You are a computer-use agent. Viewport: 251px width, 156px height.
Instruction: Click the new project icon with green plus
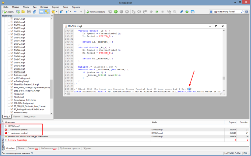[18, 11]
